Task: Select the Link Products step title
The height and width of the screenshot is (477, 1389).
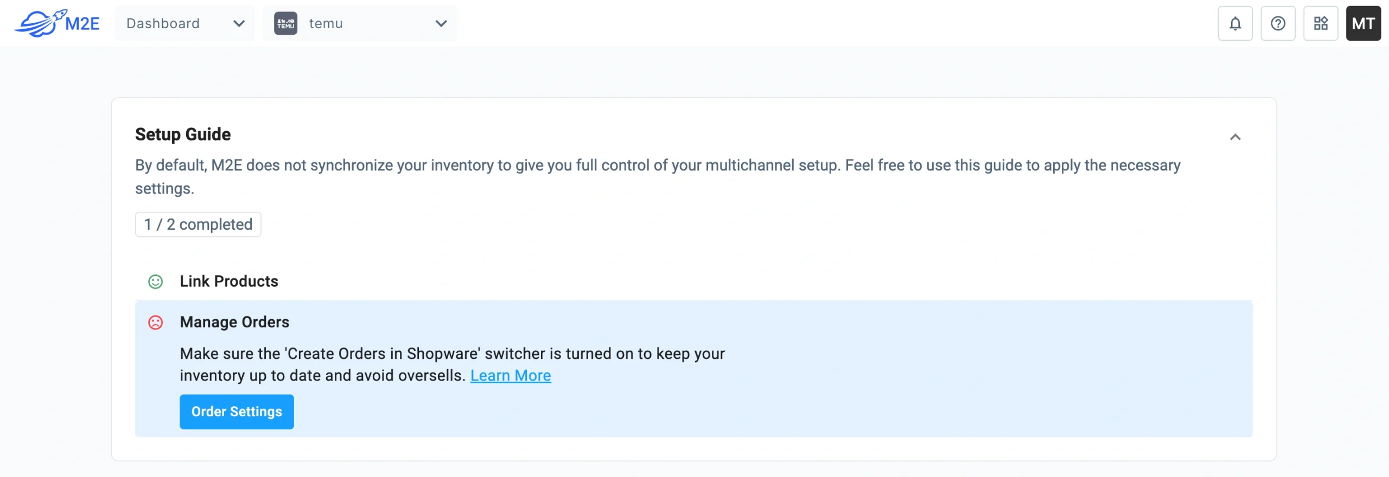Action: click(x=229, y=281)
